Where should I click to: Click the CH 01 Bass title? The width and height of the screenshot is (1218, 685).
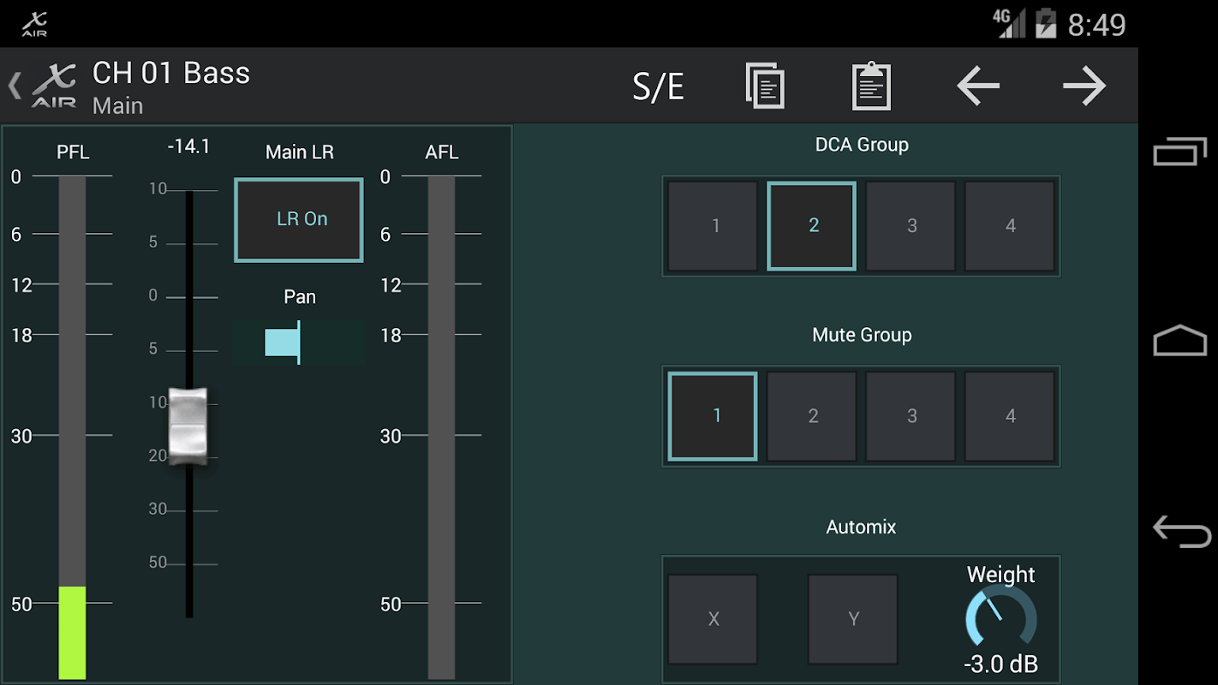tap(171, 74)
